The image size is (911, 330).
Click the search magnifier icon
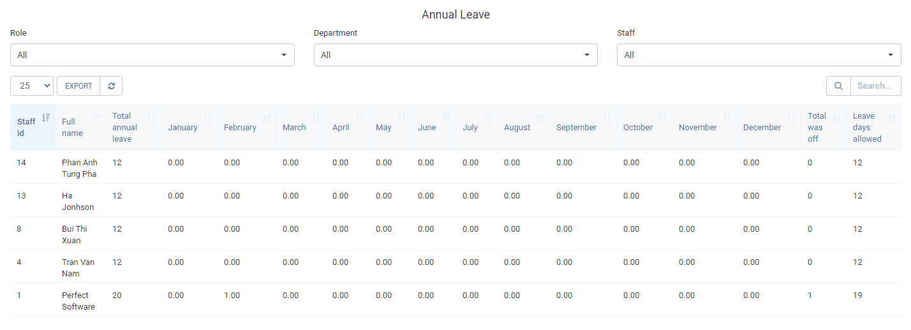838,86
